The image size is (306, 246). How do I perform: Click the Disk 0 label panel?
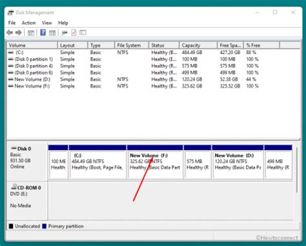pos(27,162)
